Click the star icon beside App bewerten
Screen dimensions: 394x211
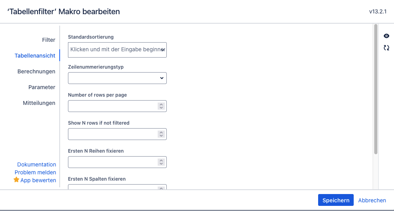(16, 180)
